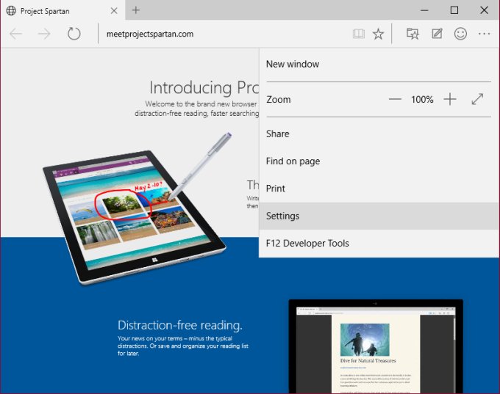
Task: Click the reading view tablet image
Action: point(376,346)
